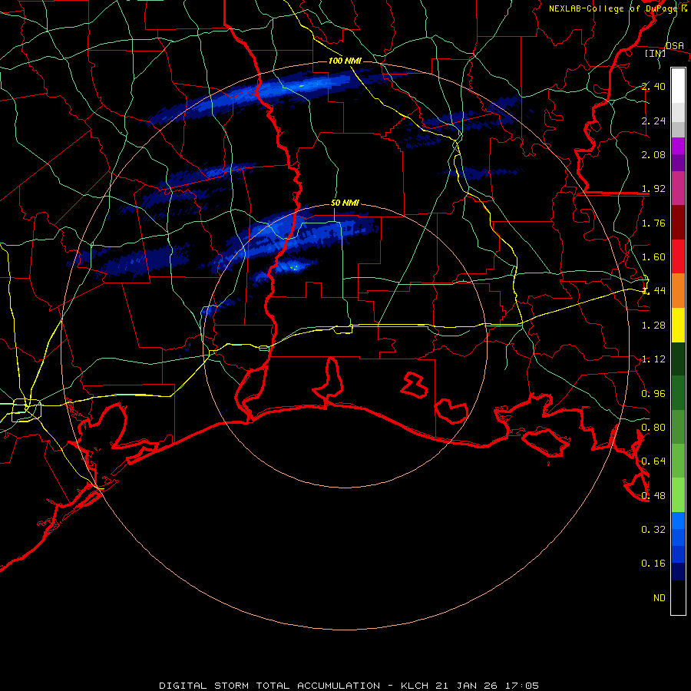Click the ND legend label
Viewport: 691px width, 691px height.
pyautogui.click(x=660, y=598)
